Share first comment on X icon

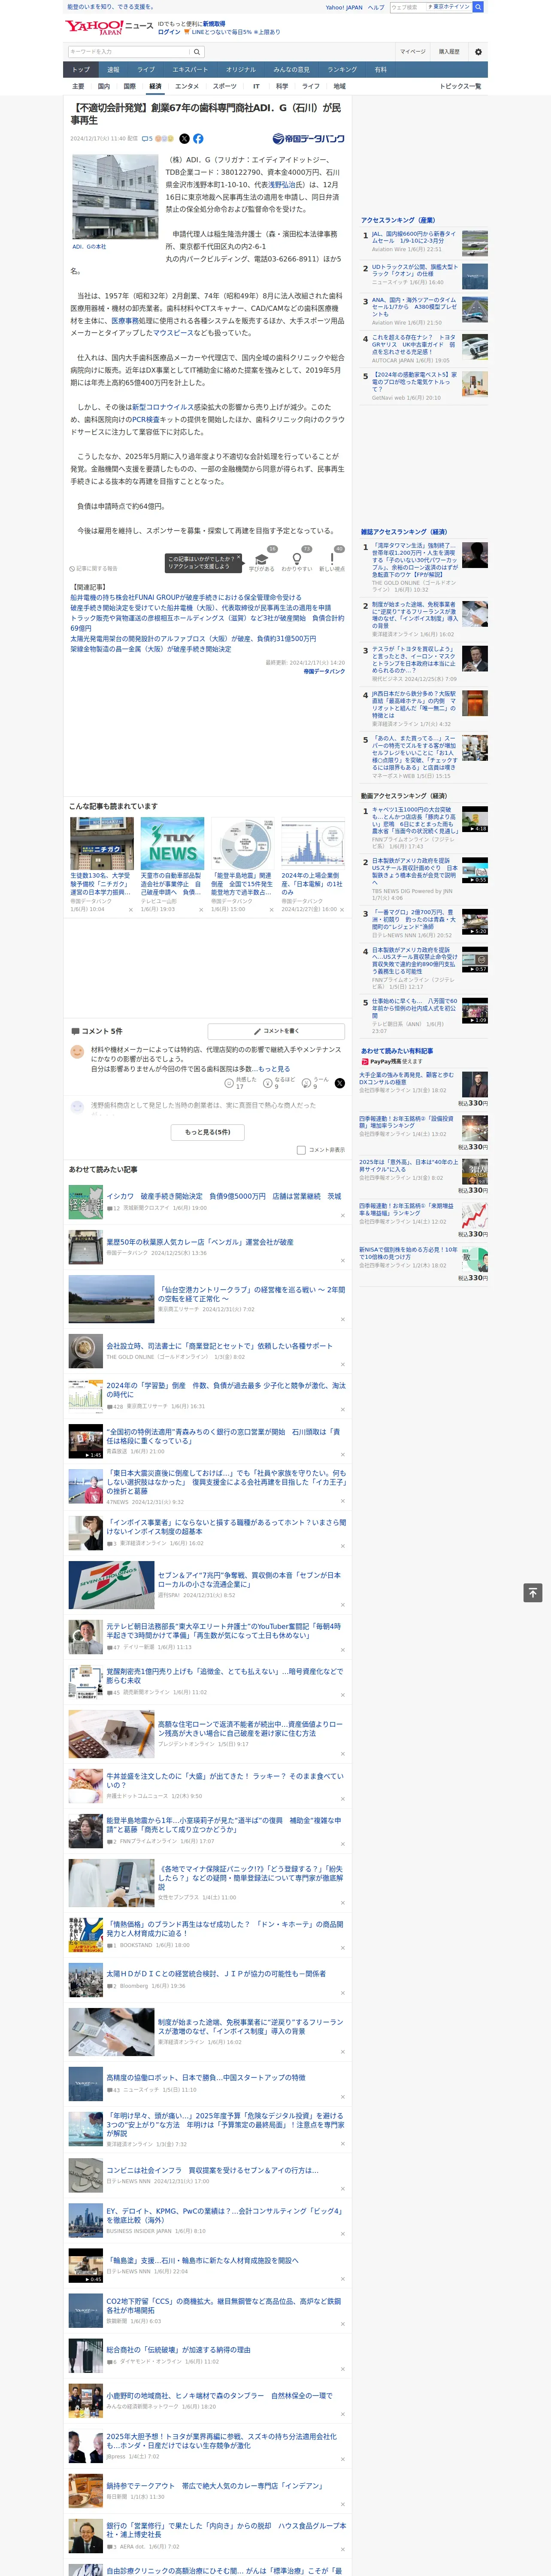[339, 1083]
